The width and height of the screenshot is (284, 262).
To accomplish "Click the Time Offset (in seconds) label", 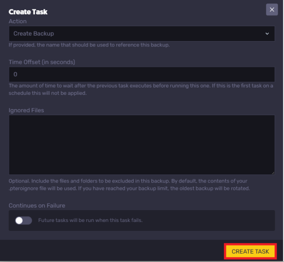I will pyautogui.click(x=42, y=62).
